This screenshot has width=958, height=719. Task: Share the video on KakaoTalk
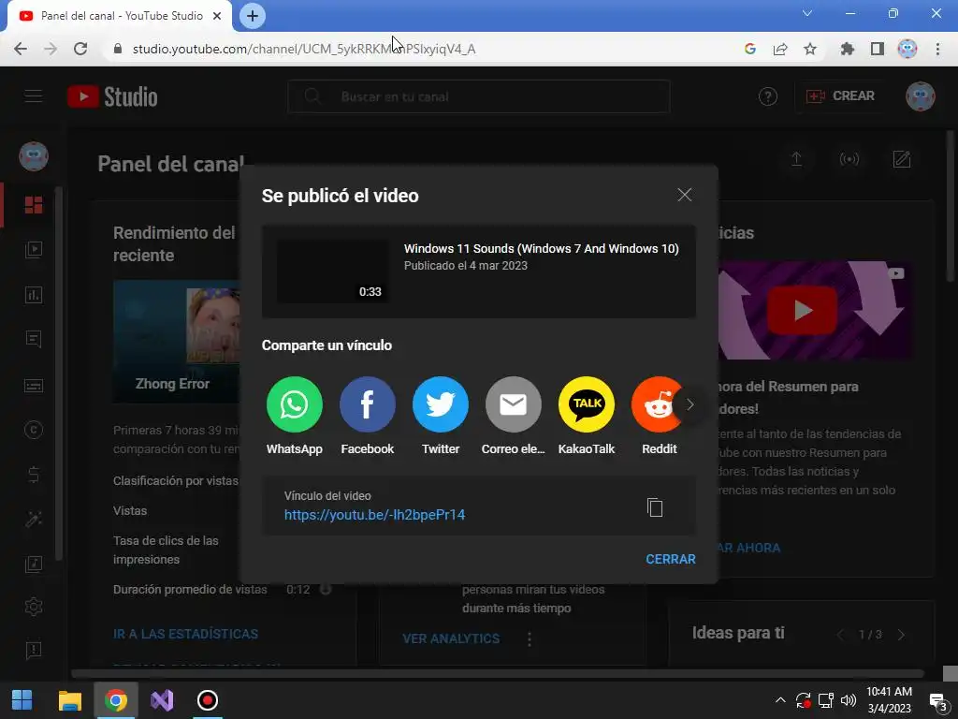click(587, 404)
